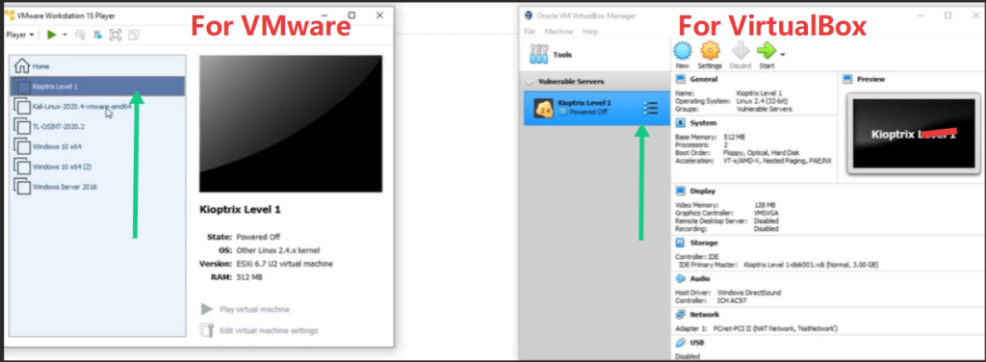The image size is (986, 362).
Task: Click the Network adapter icon
Action: click(680, 314)
